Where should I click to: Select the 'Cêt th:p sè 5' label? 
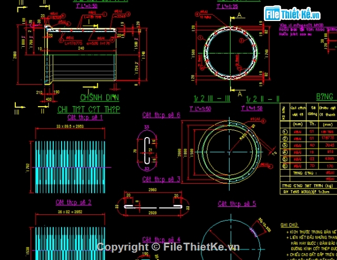point(237,204)
